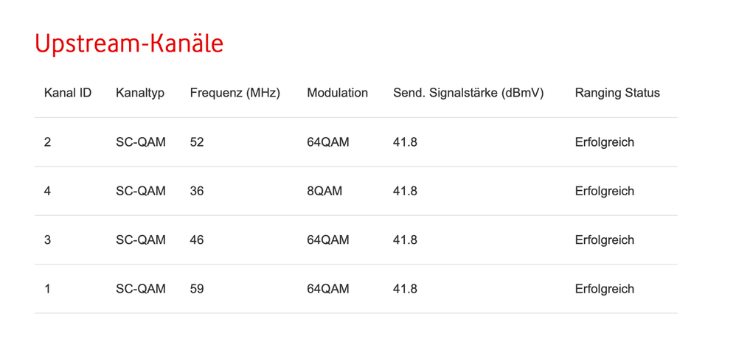Click Kanal ID 3 cell

(48, 240)
